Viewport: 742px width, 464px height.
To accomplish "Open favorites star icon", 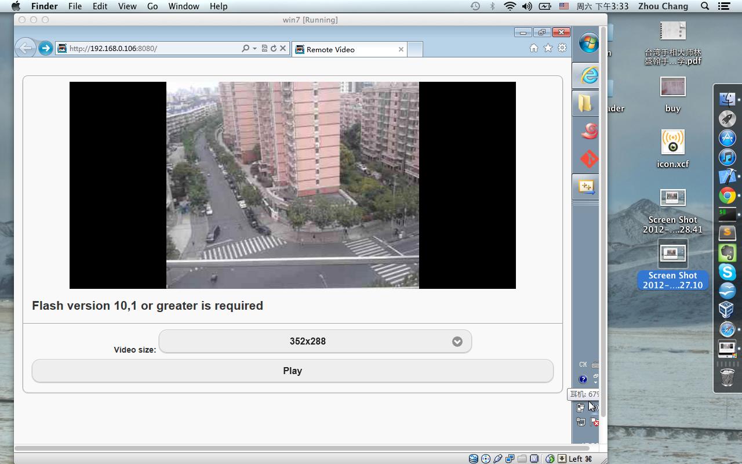I will click(548, 48).
